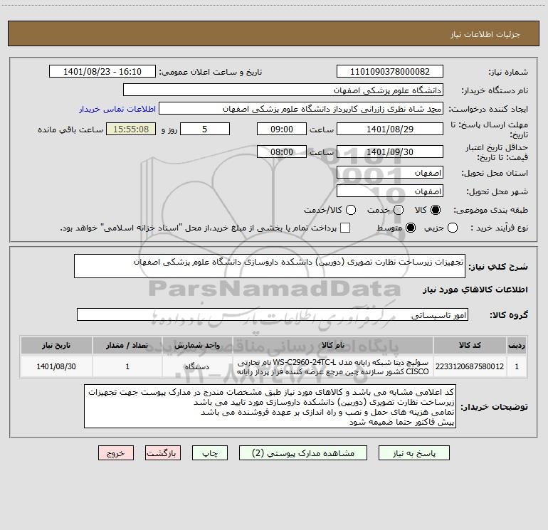Screen dimensions: 548x530
Task: Click the جزئیات اطلاعات نیاز header title
Action: [x=485, y=34]
